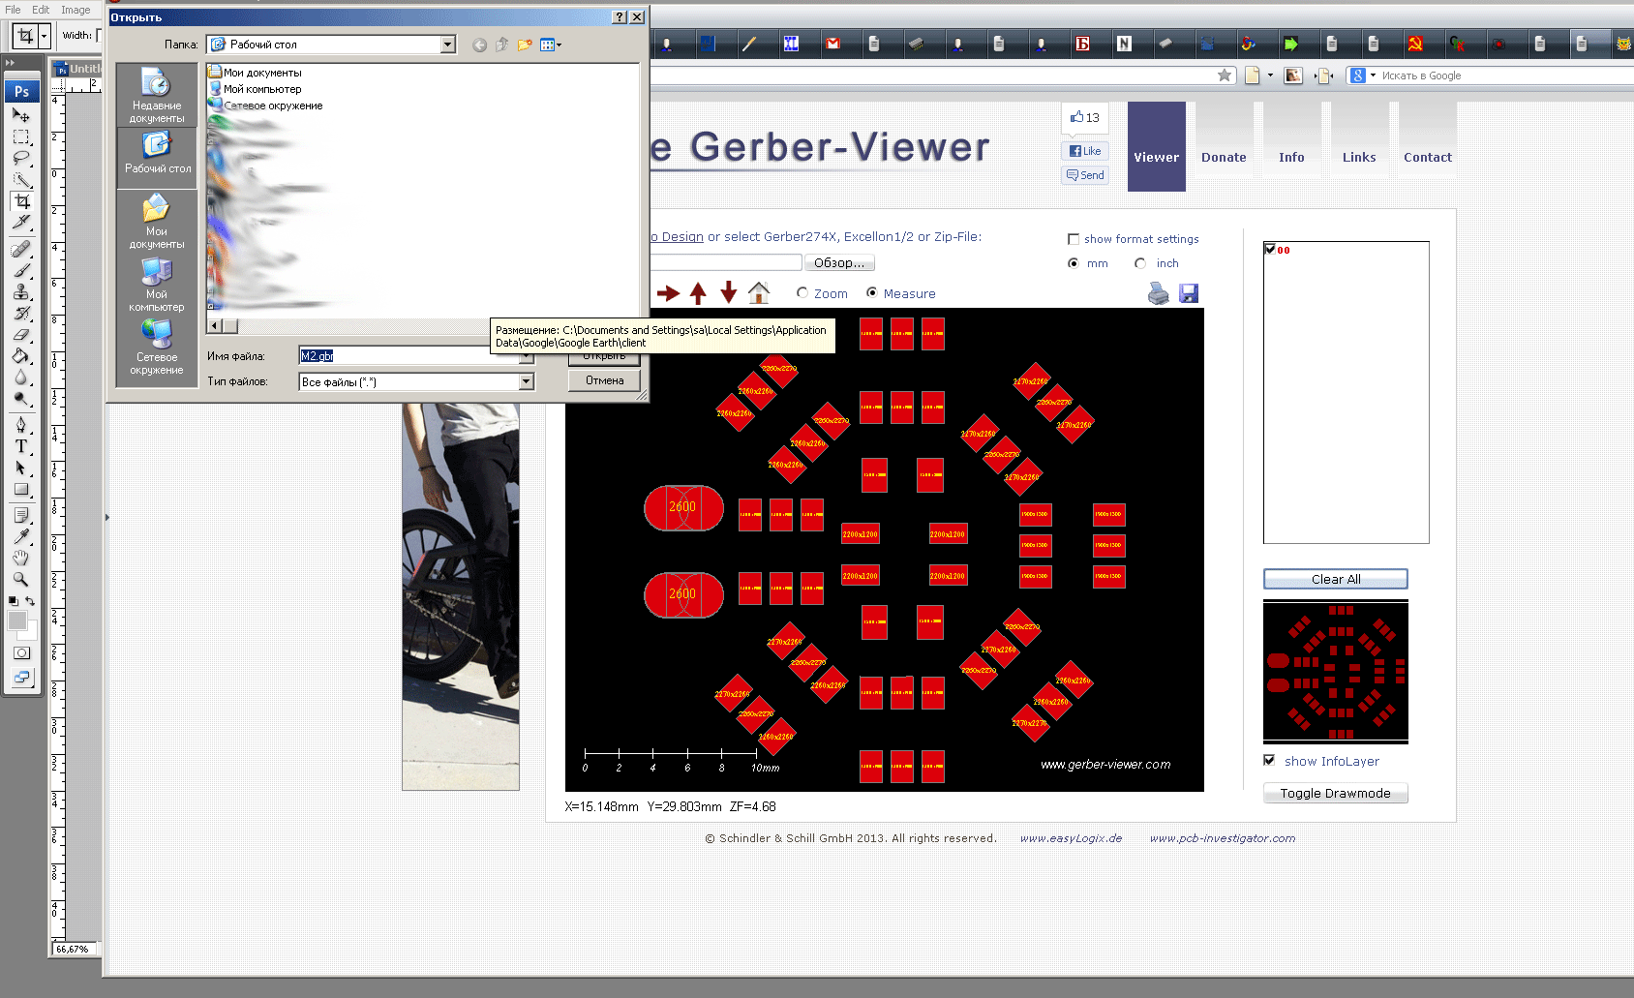Open the Info tab

[1291, 140]
